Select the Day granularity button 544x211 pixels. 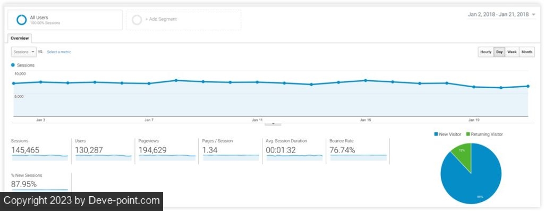499,52
